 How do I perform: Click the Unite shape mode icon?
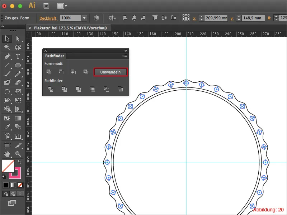(x=49, y=72)
